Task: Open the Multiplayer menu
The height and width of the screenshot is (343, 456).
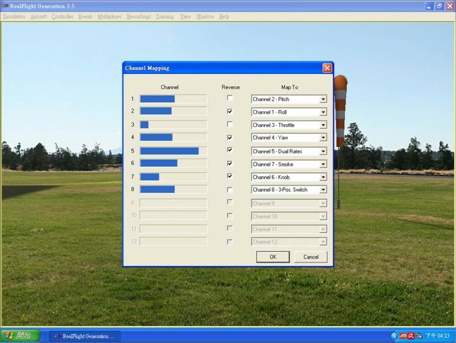Action: 109,16
